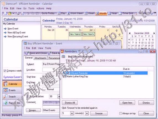Open the Go menu
Viewport: 158px width, 119px height.
pos(25,8)
